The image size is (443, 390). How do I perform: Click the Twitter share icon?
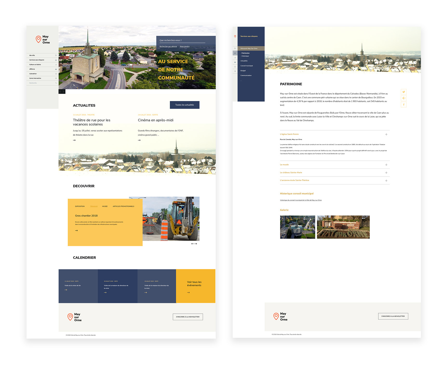coord(404,92)
